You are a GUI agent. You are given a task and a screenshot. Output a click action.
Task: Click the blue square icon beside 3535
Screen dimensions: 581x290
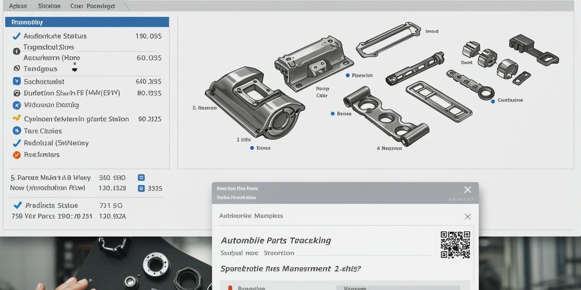141,188
